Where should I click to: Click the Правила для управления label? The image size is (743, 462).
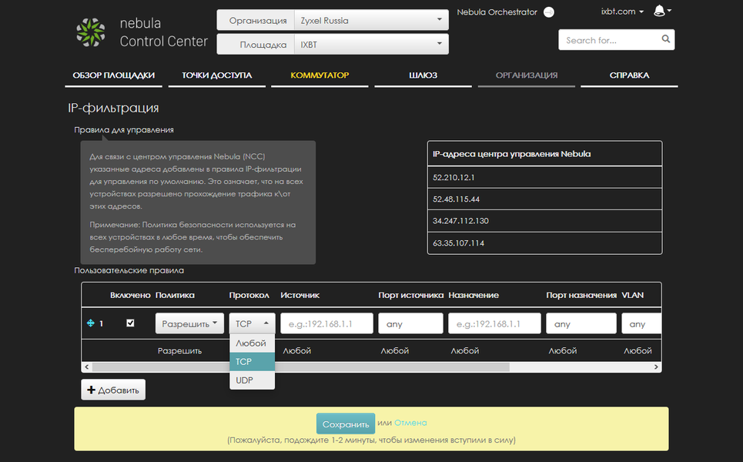(124, 130)
